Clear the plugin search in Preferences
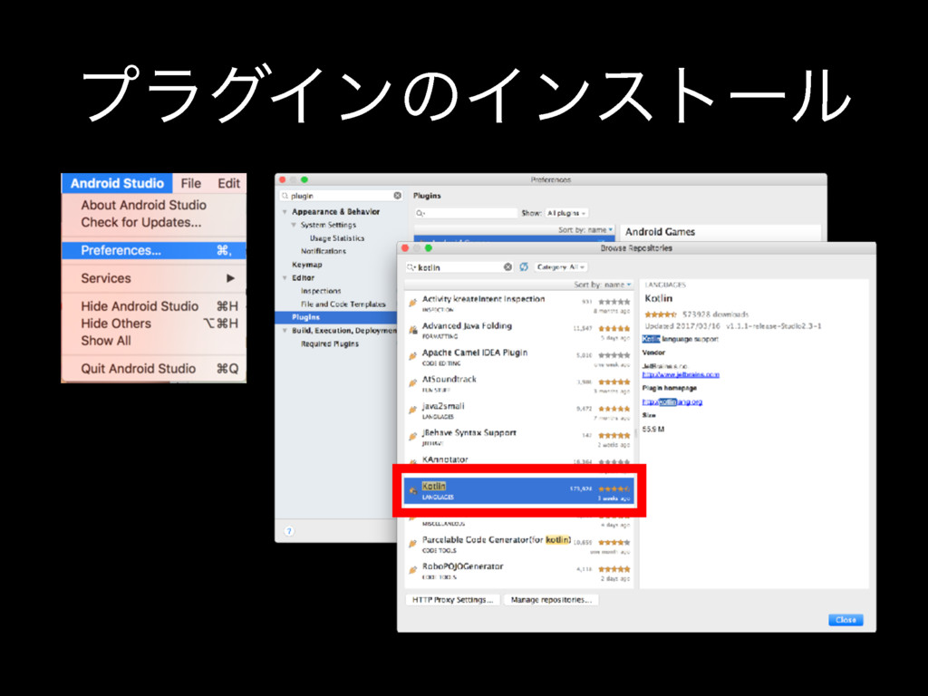The height and width of the screenshot is (696, 928). tap(397, 196)
